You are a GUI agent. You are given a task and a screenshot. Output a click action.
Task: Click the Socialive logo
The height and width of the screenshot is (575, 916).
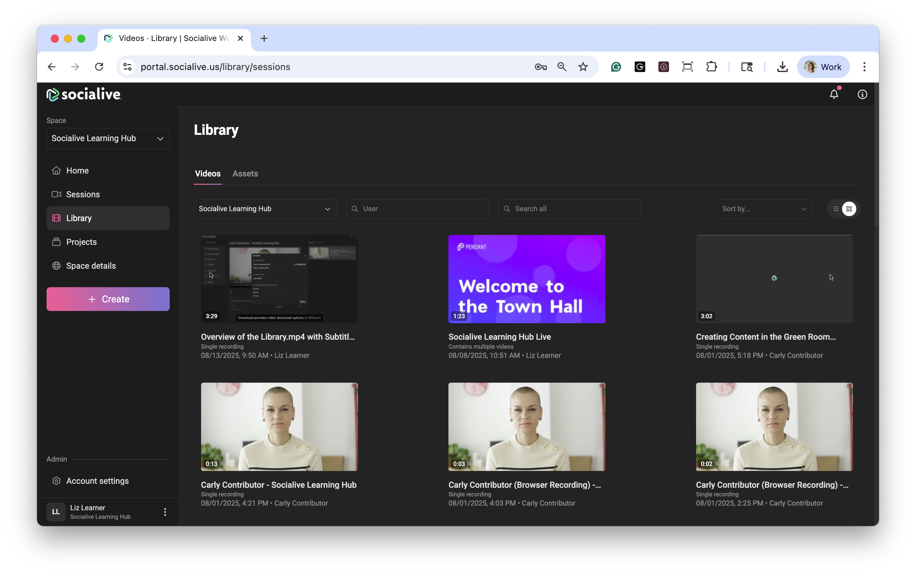click(x=84, y=94)
